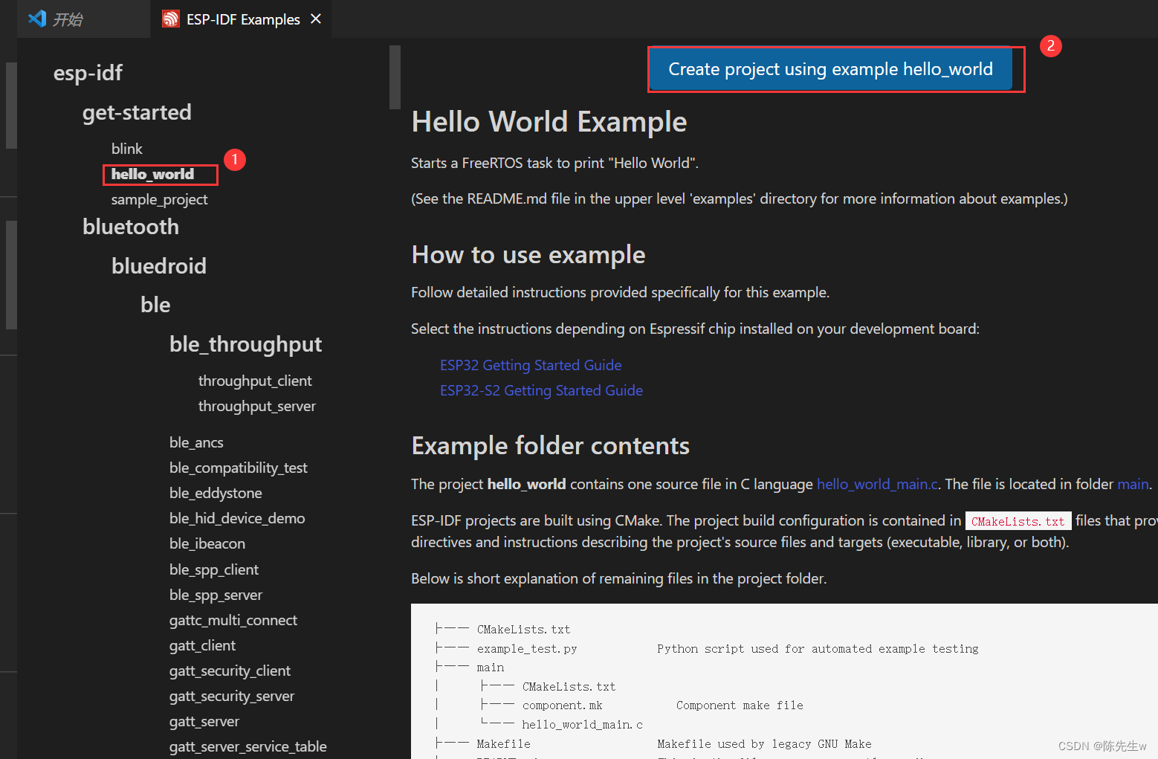Screen dimensions: 1158x759
Task: Open the ESP32 Getting Started Guide link
Action: pos(531,365)
